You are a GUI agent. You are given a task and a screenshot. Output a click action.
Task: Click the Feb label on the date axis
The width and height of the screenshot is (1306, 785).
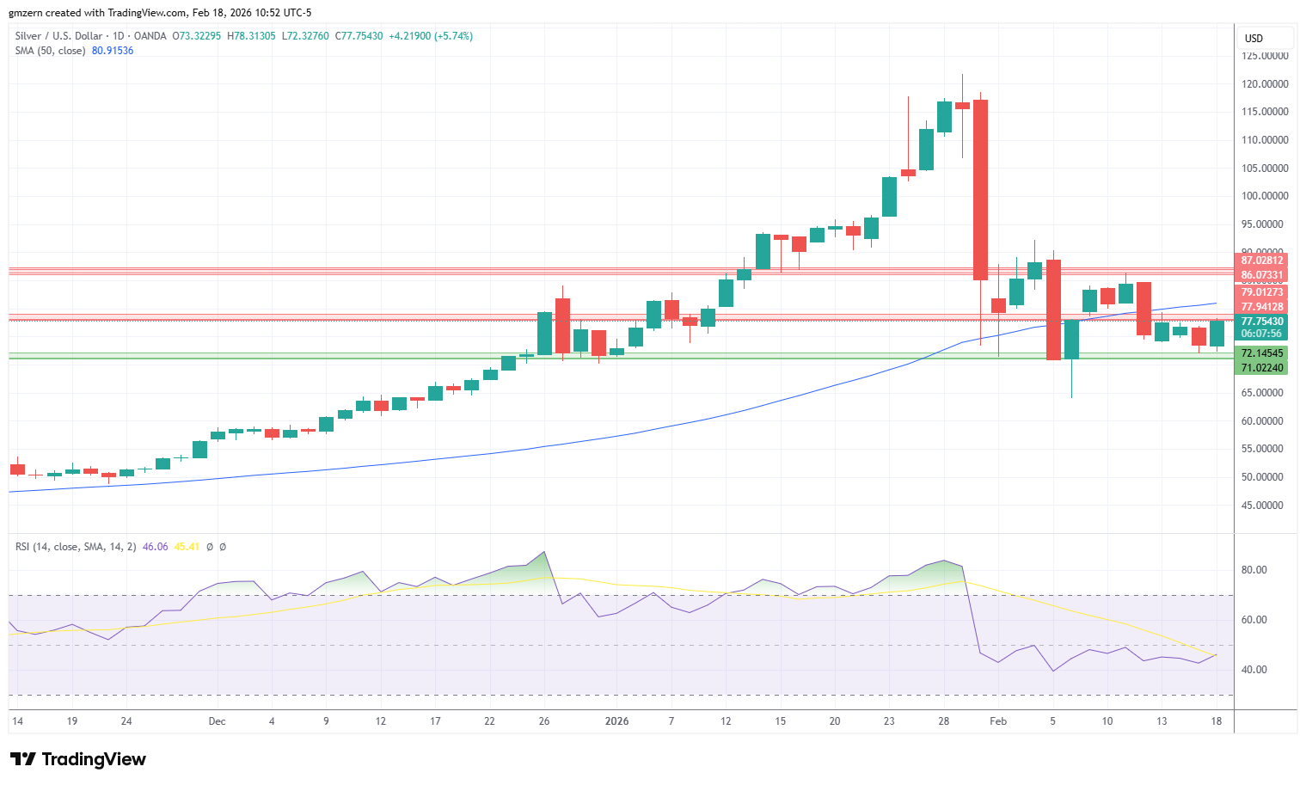point(998,721)
